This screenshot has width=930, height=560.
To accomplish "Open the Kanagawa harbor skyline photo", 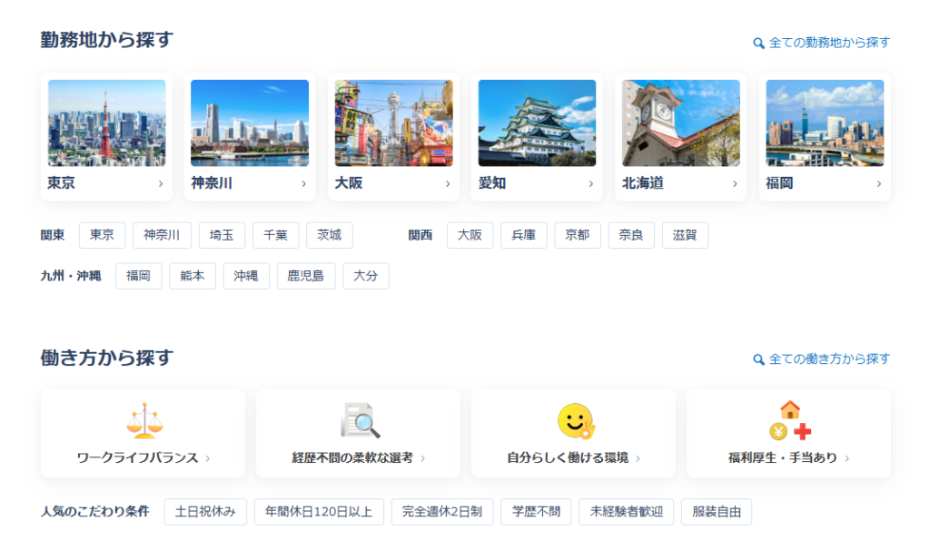I will (x=250, y=123).
